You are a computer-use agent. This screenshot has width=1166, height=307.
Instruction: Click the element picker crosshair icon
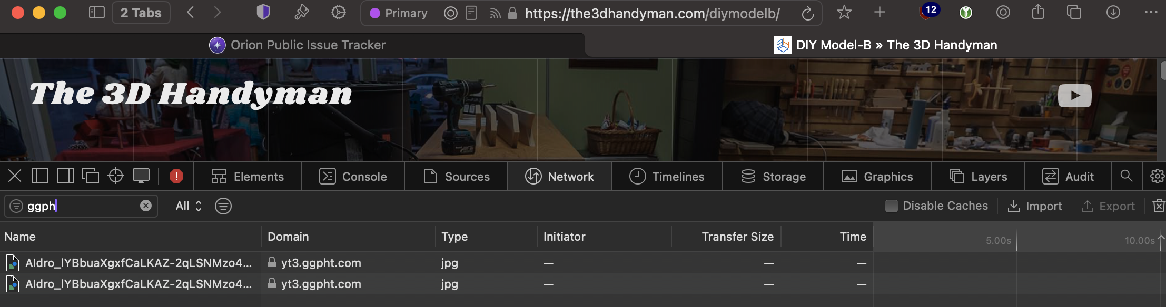click(115, 176)
